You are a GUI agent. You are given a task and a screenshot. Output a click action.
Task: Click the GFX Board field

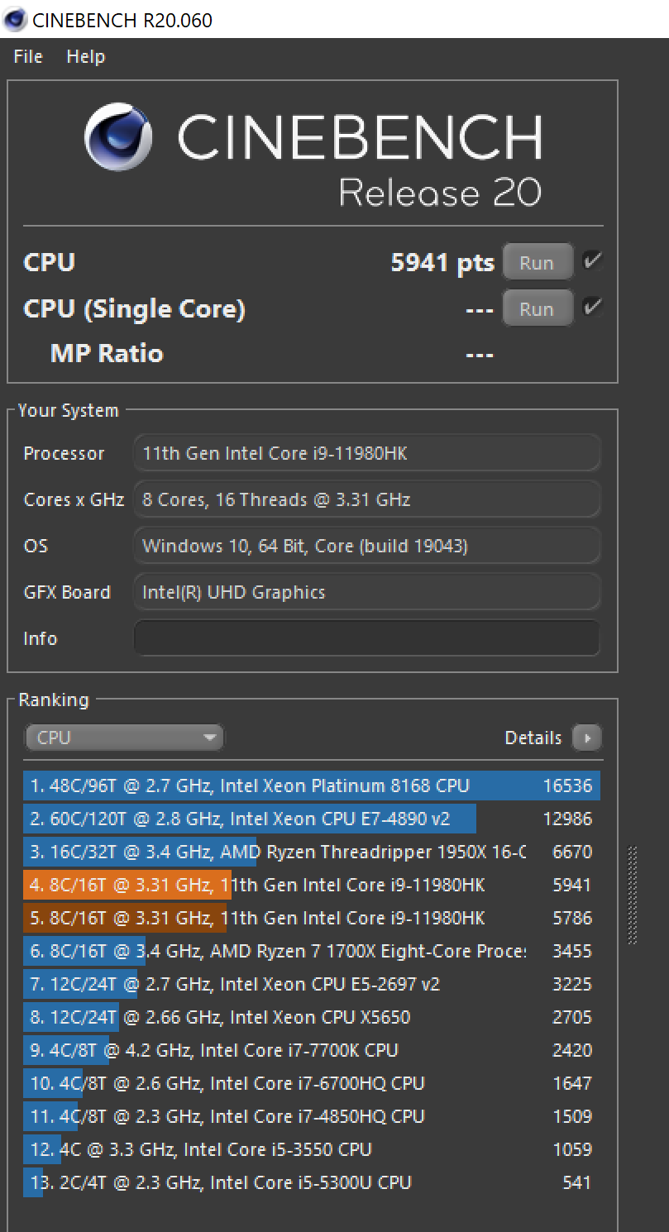pyautogui.click(x=366, y=592)
